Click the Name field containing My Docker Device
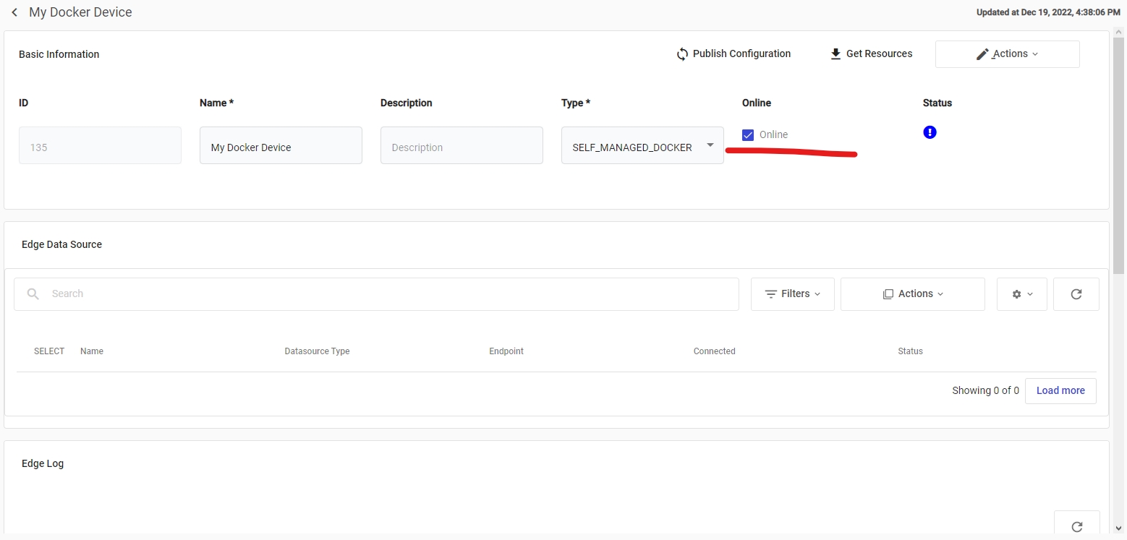The image size is (1127, 540). pyautogui.click(x=281, y=146)
